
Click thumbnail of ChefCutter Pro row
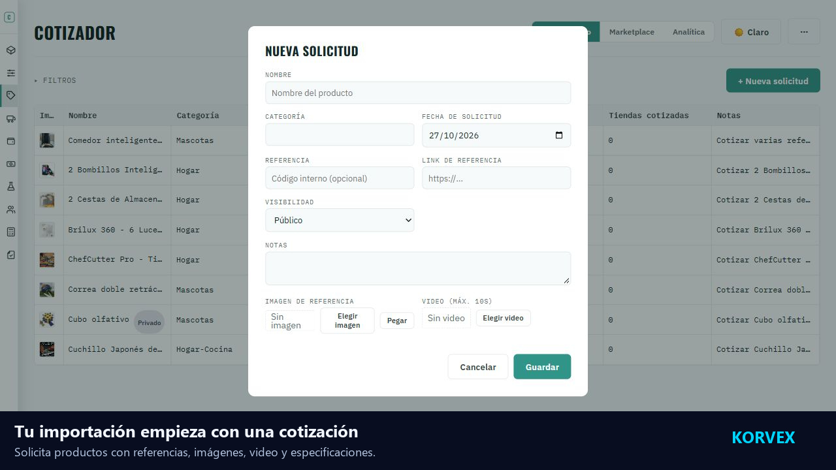(x=47, y=260)
